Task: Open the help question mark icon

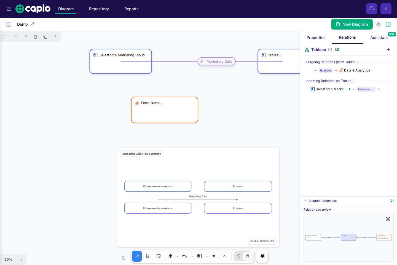Action: tap(378, 24)
